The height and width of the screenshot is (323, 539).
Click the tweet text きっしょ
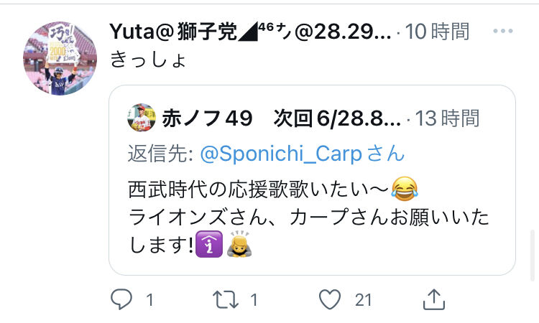[x=148, y=60]
